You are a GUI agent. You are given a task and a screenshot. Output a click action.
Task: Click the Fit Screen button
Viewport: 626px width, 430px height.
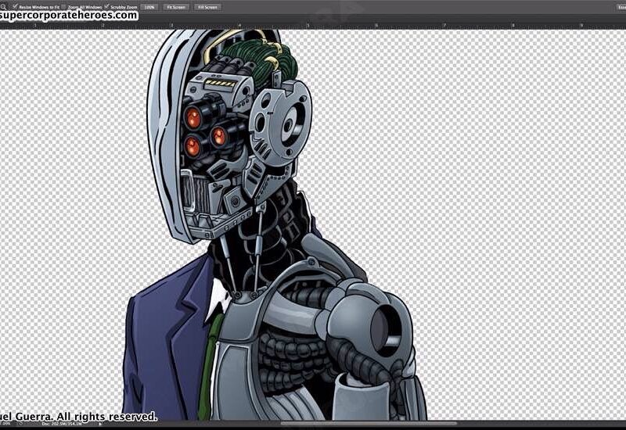tap(175, 6)
